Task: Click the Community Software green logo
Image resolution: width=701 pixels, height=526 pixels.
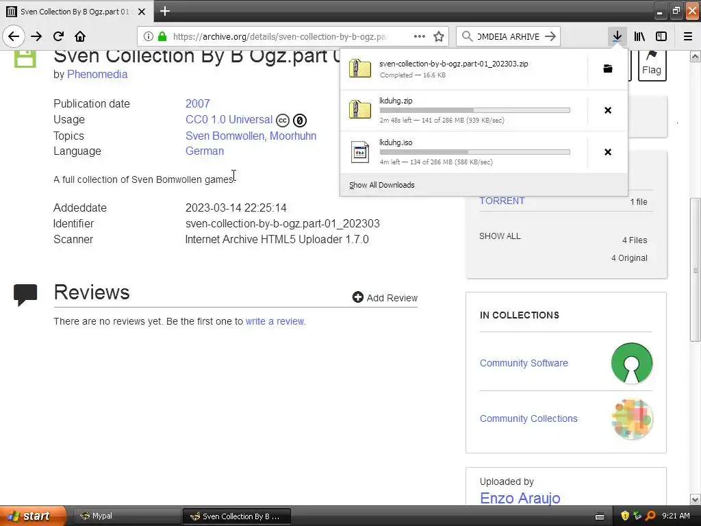Action: pyautogui.click(x=632, y=363)
